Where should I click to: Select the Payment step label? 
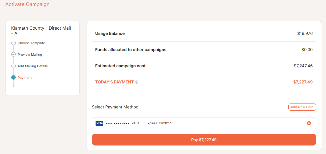click(x=25, y=78)
